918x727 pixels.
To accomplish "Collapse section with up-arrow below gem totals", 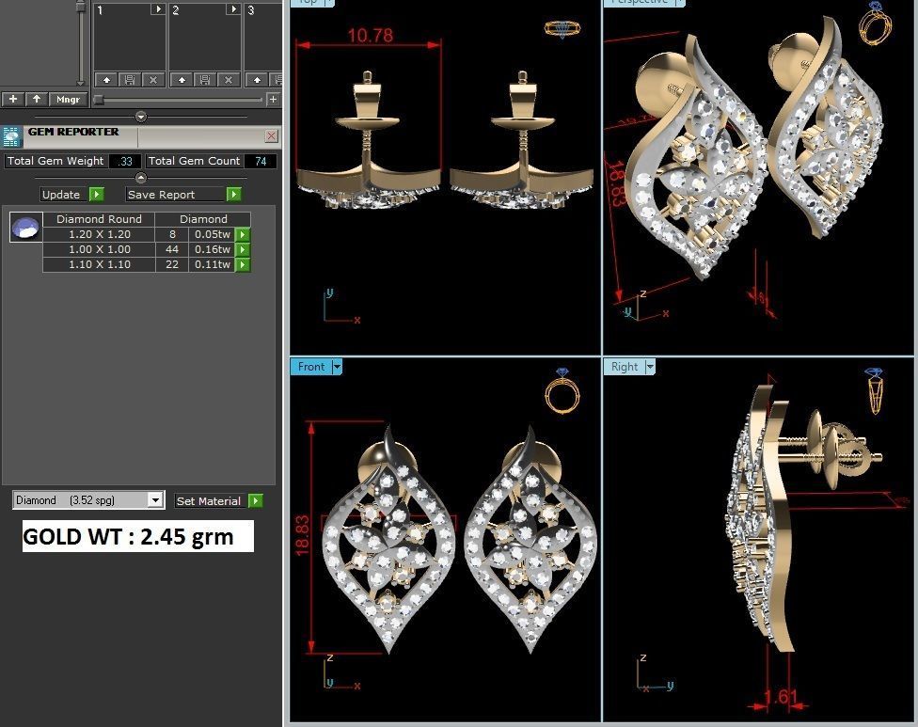I will (140, 178).
